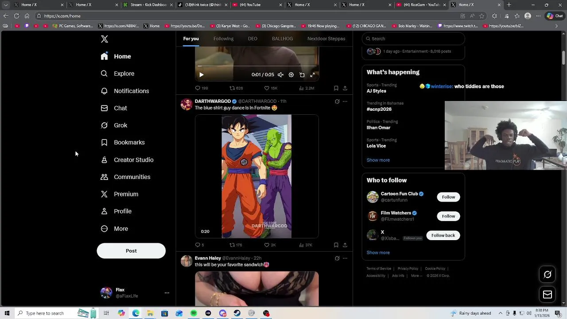The height and width of the screenshot is (319, 567).
Task: Open the Ilhan Omar trending topic
Action: 378,128
